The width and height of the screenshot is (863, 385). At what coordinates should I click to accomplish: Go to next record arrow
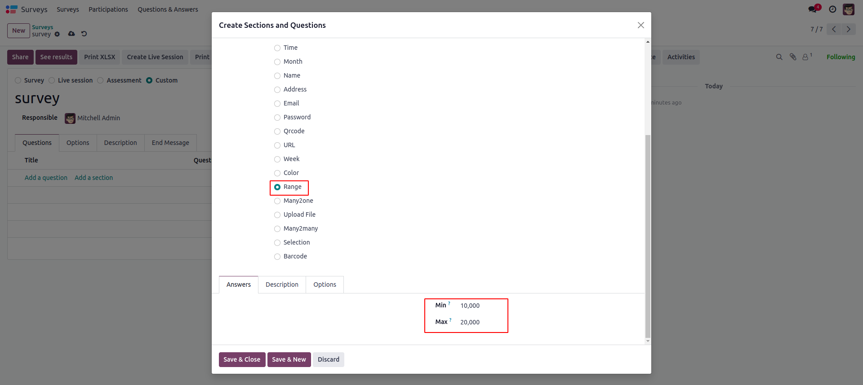tap(849, 29)
